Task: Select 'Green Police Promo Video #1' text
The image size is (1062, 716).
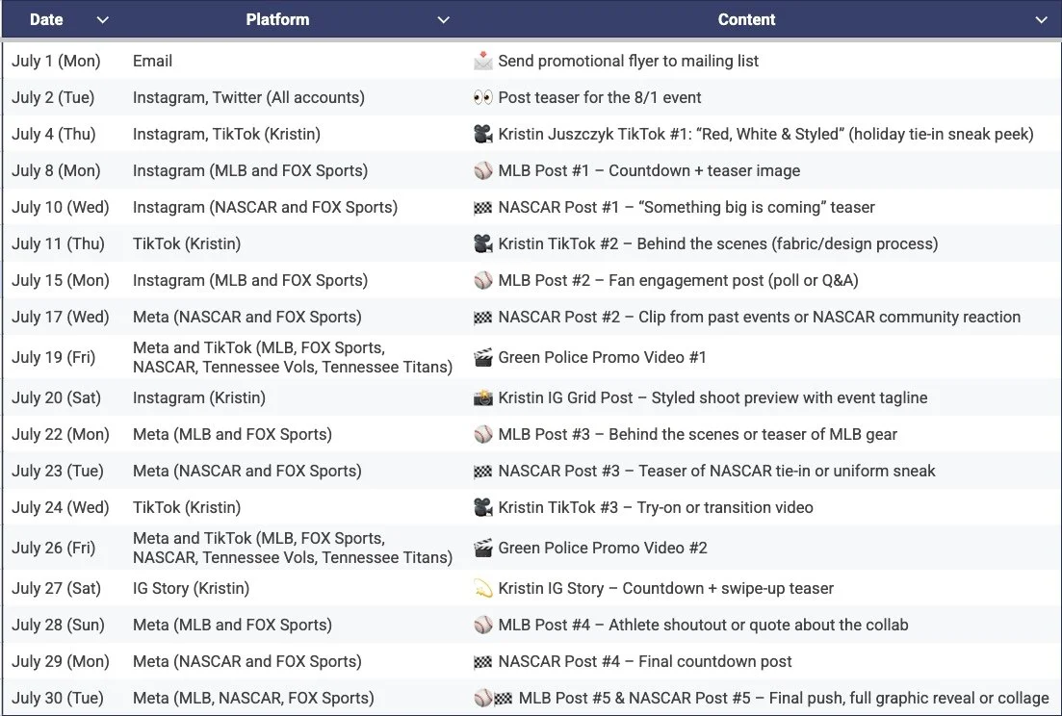Action: pos(602,357)
